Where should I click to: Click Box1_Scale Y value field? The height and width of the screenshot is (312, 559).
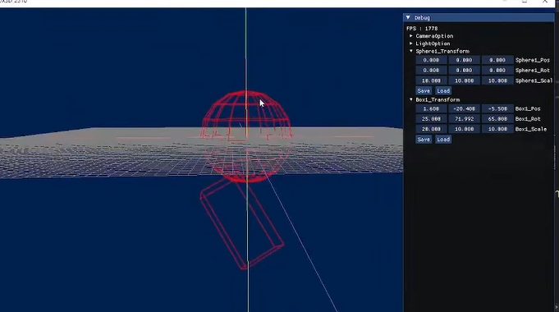[464, 129]
